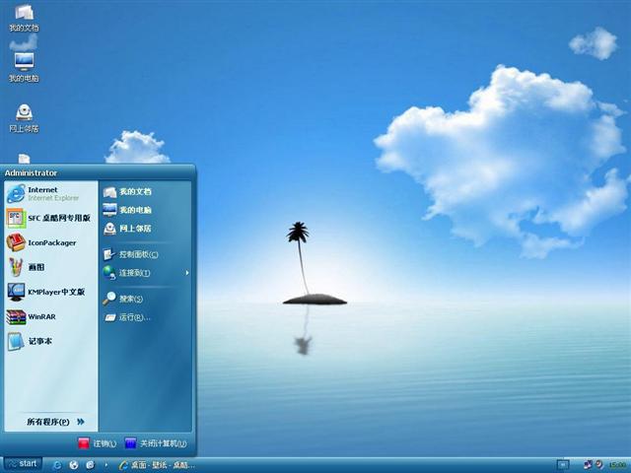This screenshot has height=473, width=631.
Task: Open 控制面板(C) from the start menu
Action: 146,254
